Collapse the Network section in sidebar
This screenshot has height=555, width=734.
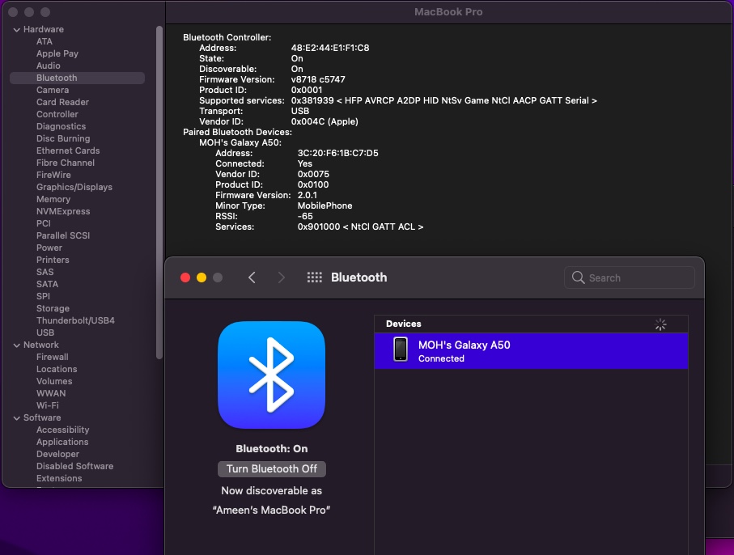coord(17,345)
